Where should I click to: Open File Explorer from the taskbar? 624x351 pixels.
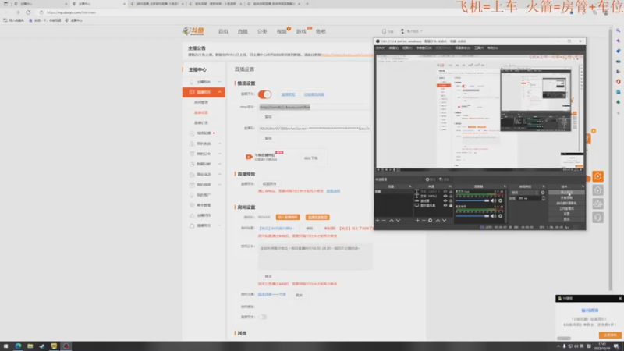point(30,346)
